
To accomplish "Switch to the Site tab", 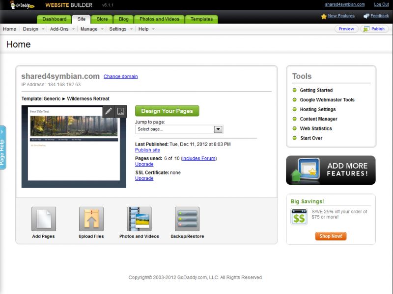I will (x=81, y=19).
